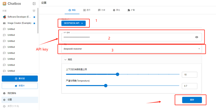Click the Chatbox logo icon
Screen dimensions: 216x110
pos(4,4)
